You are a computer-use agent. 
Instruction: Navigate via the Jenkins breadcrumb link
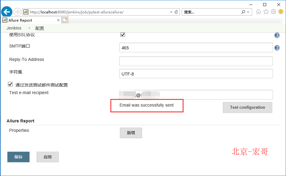coord(14,28)
